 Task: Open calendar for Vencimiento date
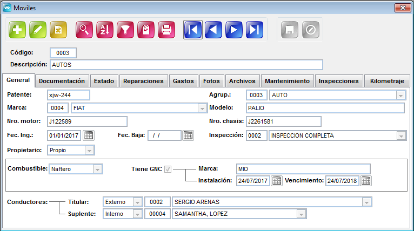click(366, 181)
